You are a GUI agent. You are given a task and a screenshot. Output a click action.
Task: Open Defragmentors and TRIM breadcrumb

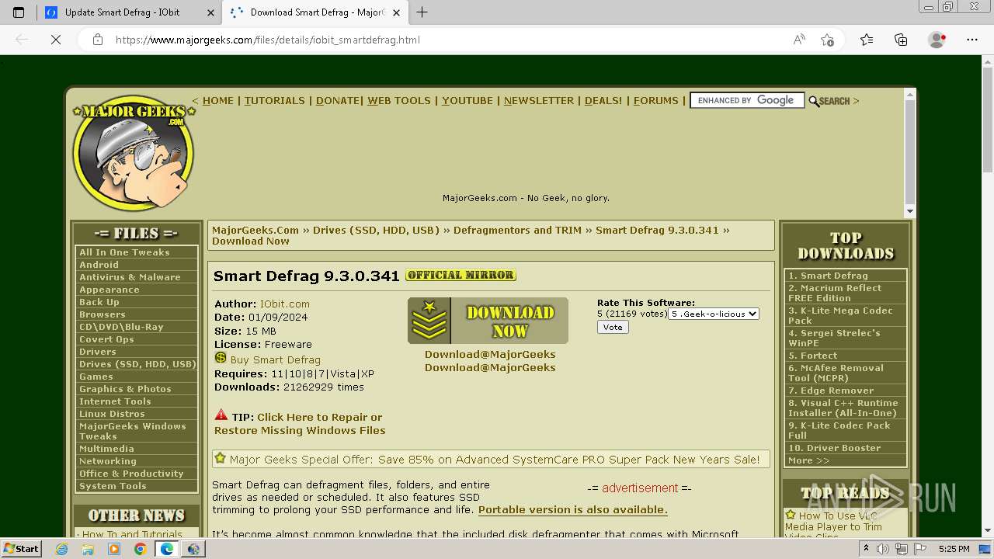pos(517,231)
